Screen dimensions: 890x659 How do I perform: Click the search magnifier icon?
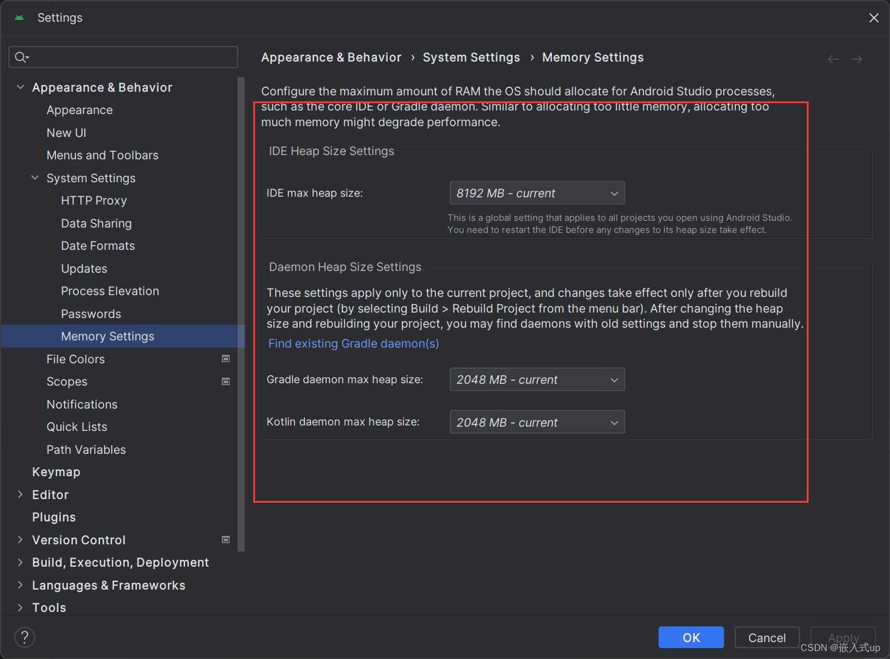point(22,57)
